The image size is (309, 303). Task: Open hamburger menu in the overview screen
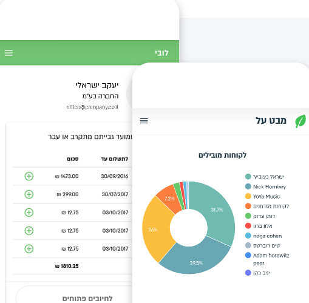click(x=144, y=121)
